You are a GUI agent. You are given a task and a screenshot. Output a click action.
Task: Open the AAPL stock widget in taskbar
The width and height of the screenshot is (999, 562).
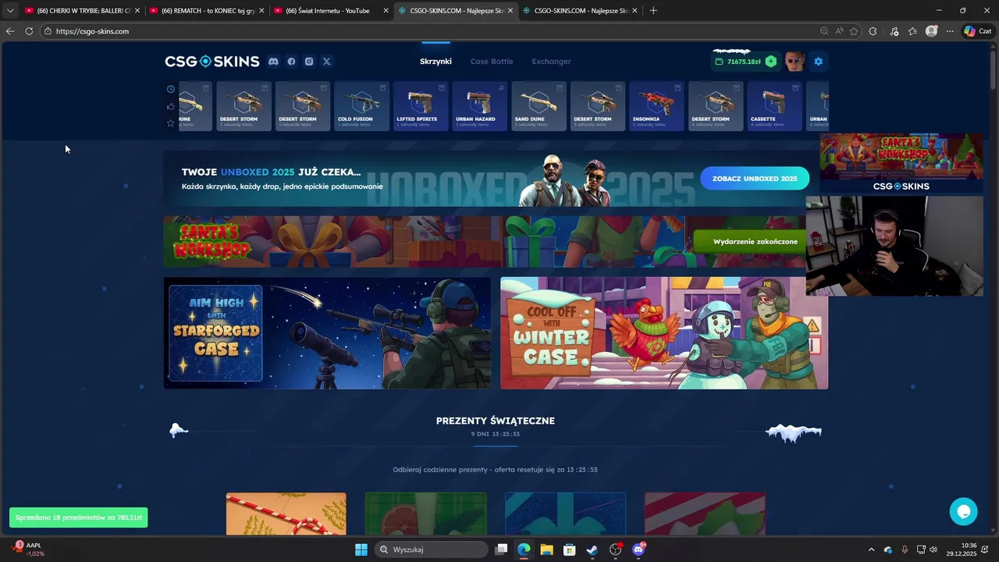(x=28, y=550)
